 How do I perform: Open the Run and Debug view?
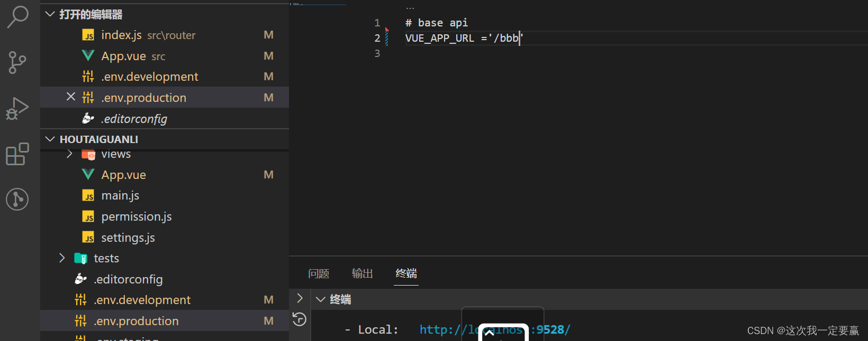[17, 109]
